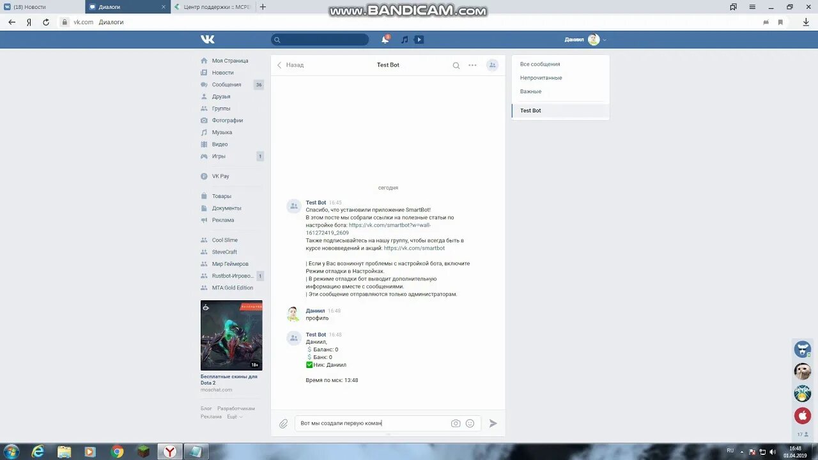Open the https://vk.com/smartbot group link
Screen dimensions: 818x460
[x=414, y=249]
